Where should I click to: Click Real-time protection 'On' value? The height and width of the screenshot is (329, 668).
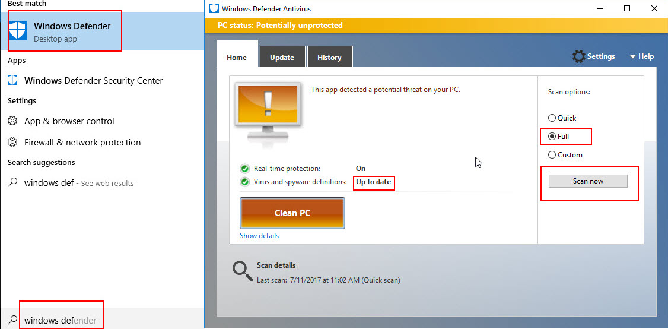point(361,169)
